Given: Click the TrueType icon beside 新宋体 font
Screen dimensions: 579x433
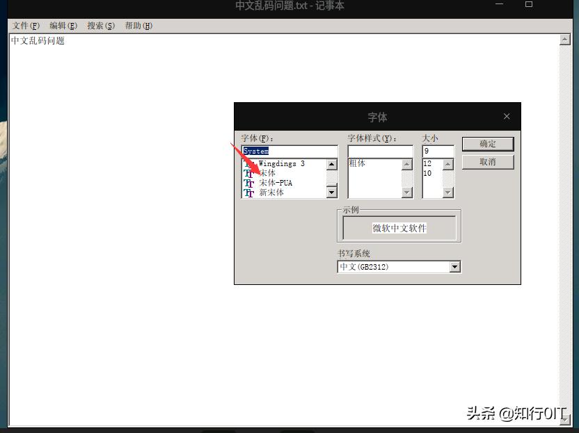Looking at the screenshot, I should 248,193.
